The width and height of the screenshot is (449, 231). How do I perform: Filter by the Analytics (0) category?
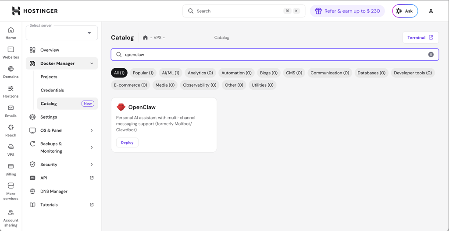click(200, 73)
